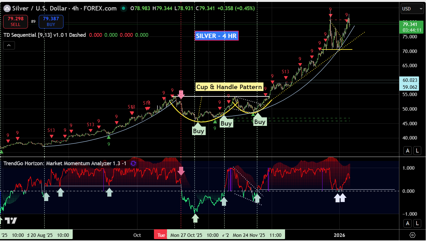Screen dimensions: 426x241
Task: Click the TradingView logo watermark
Action: (10, 221)
